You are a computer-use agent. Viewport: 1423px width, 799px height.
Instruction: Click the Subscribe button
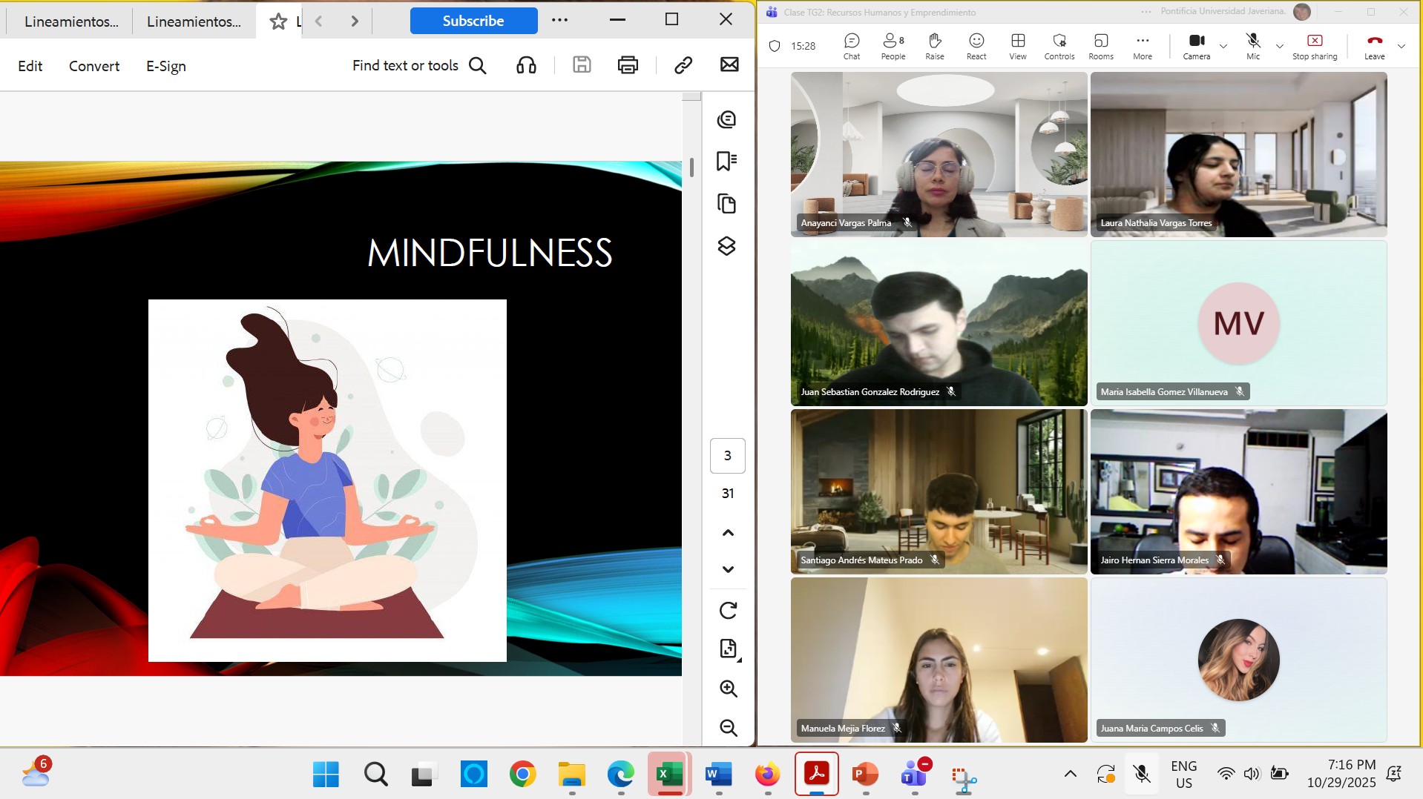tap(473, 21)
